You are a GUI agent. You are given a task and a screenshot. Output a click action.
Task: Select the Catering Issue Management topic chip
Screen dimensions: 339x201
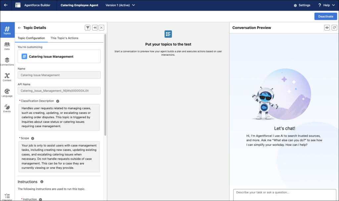pos(59,56)
